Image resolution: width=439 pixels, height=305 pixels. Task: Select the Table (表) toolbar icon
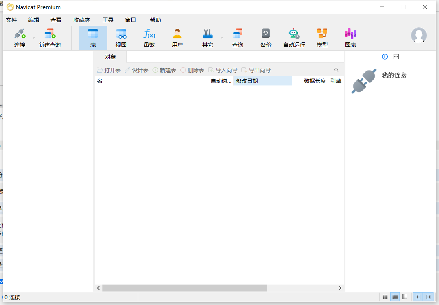pos(93,34)
